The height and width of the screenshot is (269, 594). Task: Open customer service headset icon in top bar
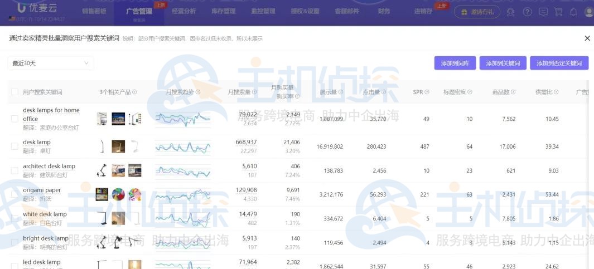[511, 12]
